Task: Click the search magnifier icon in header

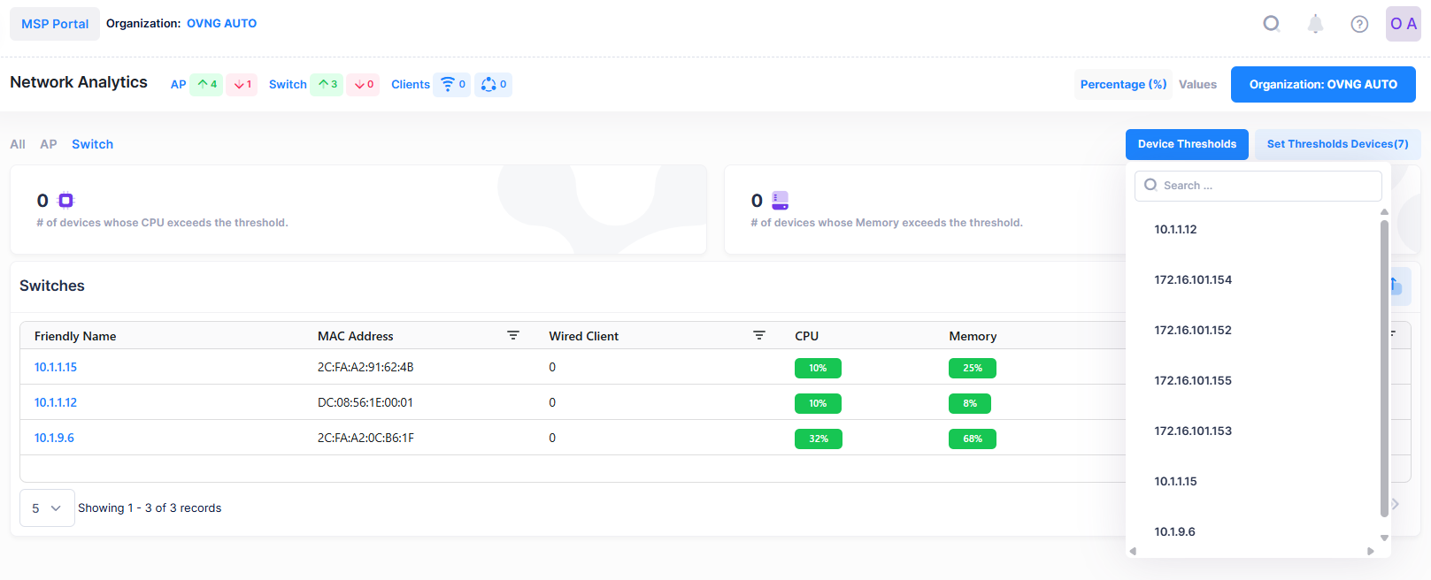Action: point(1271,24)
